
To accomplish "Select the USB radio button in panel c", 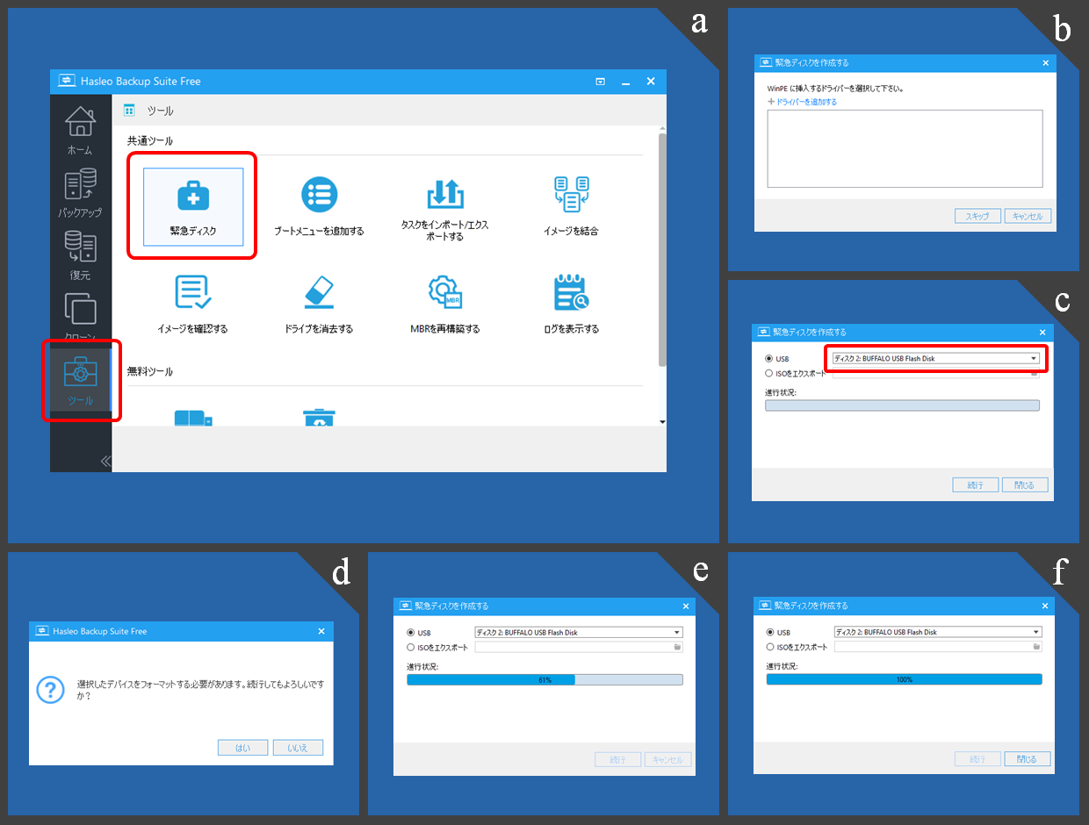I will click(x=769, y=359).
